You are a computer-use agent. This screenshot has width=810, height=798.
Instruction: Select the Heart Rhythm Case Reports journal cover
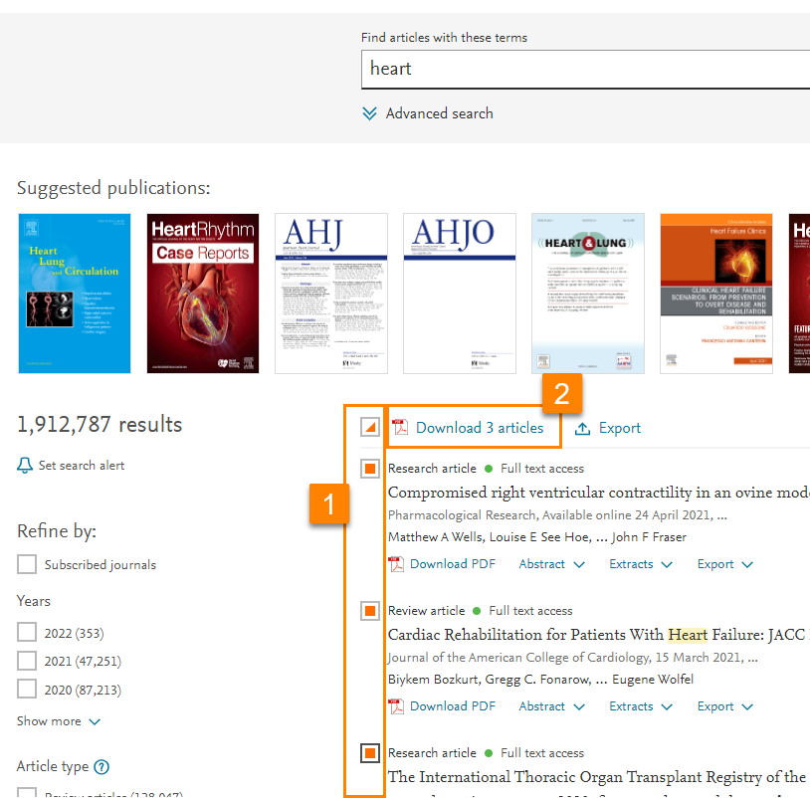click(x=202, y=293)
